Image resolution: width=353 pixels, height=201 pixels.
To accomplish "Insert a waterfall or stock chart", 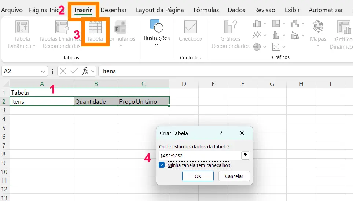I will tap(295, 23).
